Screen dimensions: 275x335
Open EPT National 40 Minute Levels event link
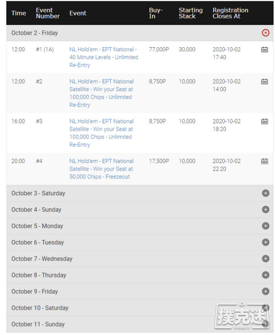click(104, 57)
